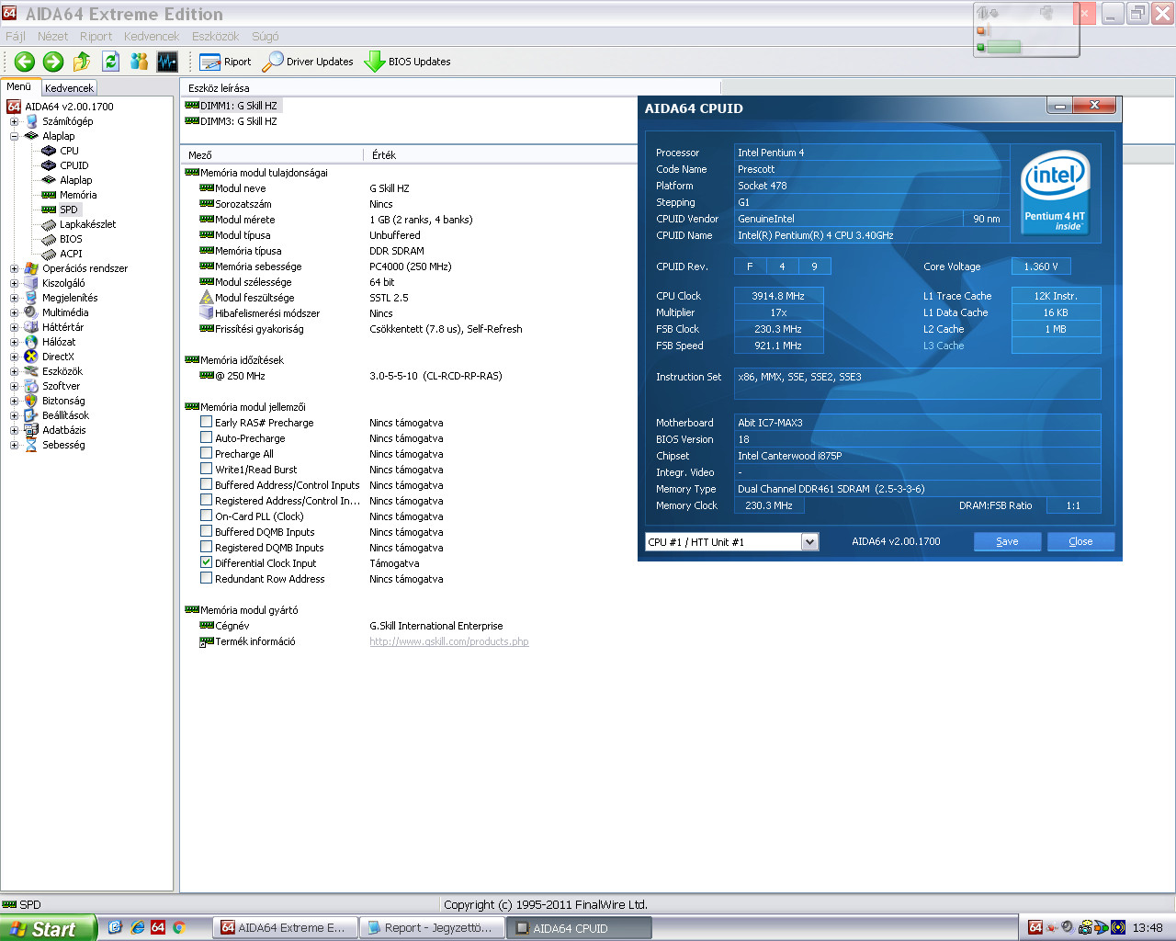Click the Érték column header

(501, 154)
